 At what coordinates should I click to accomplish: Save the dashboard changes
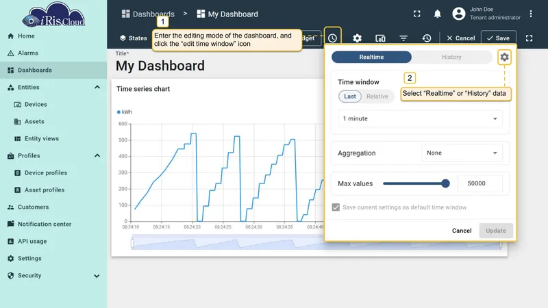coord(499,38)
